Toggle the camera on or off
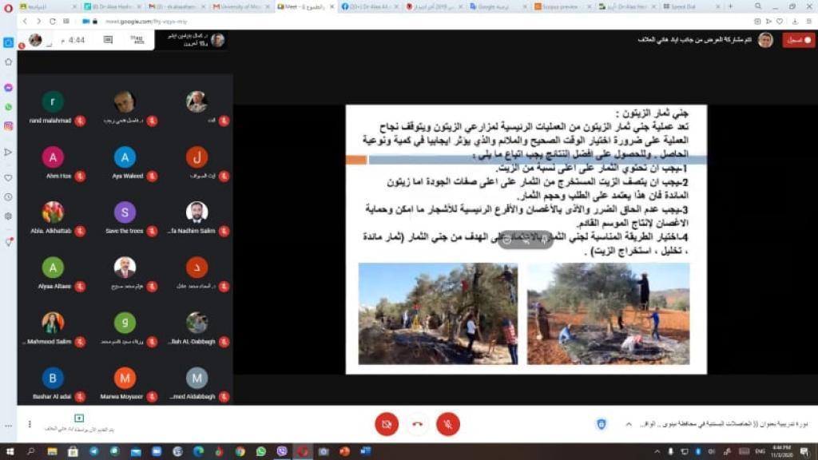 point(387,424)
